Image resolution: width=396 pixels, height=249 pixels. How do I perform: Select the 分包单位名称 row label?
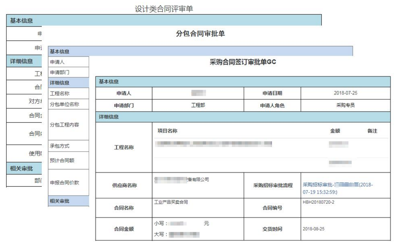(64, 104)
